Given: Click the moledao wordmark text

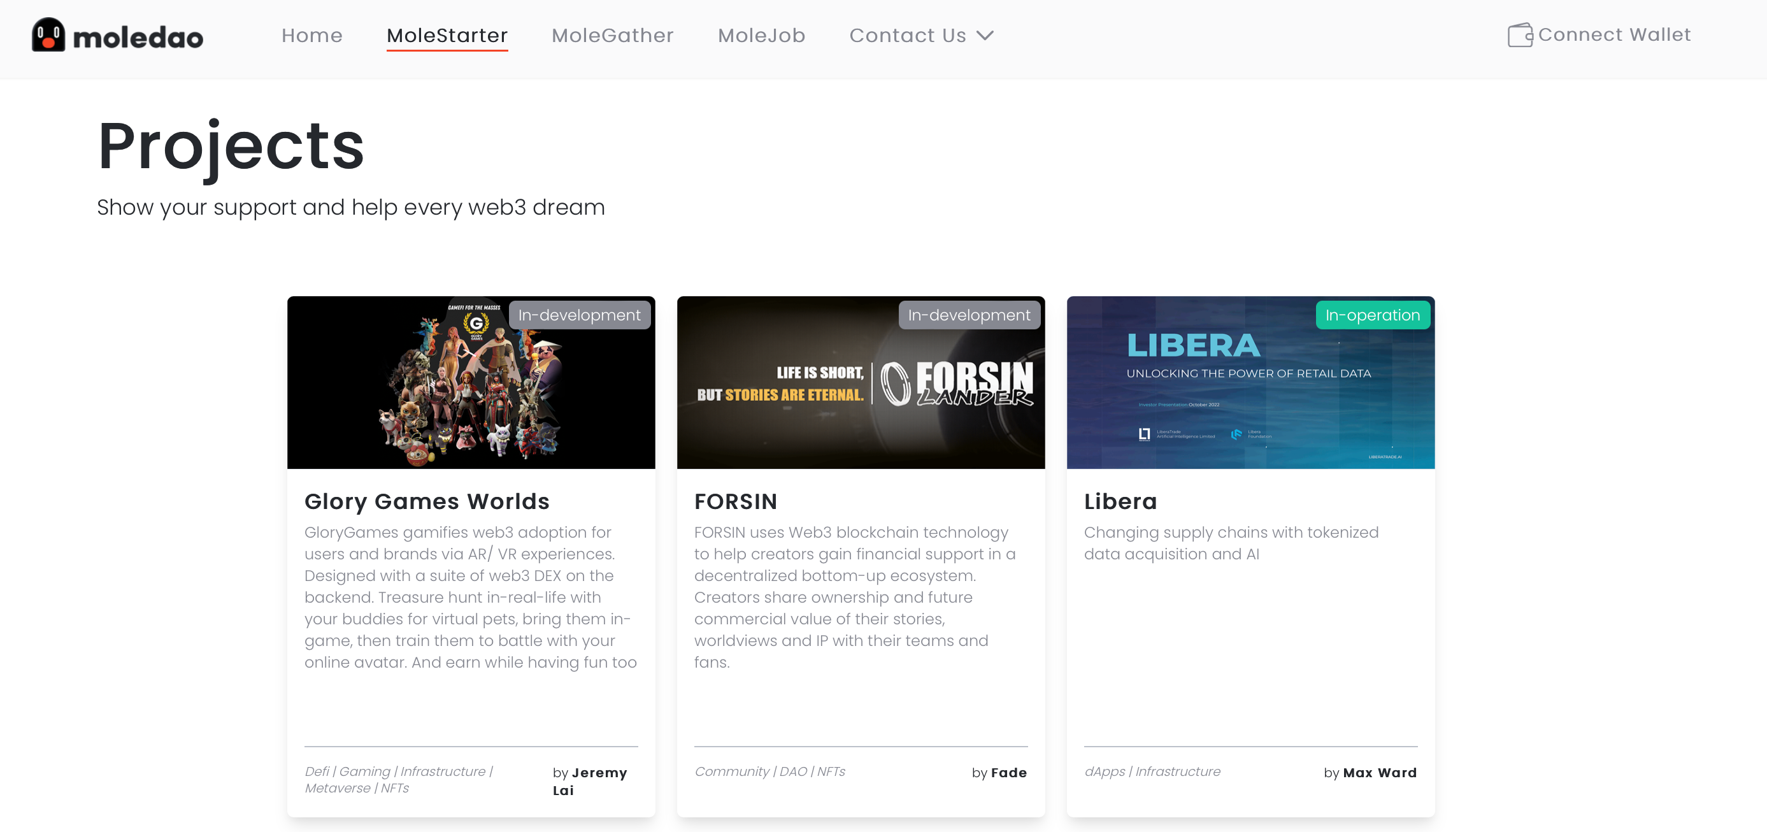Looking at the screenshot, I should [138, 38].
